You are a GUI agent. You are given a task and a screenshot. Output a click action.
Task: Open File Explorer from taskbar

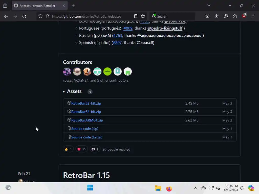[158, 188]
